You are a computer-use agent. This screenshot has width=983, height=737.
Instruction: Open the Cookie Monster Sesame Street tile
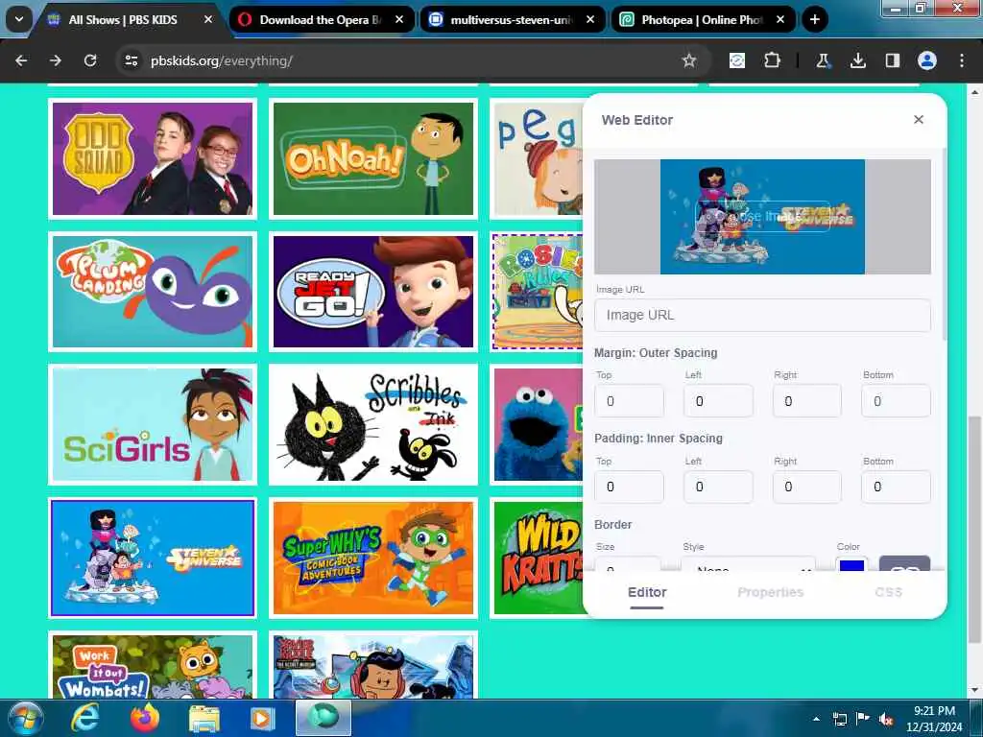point(537,424)
